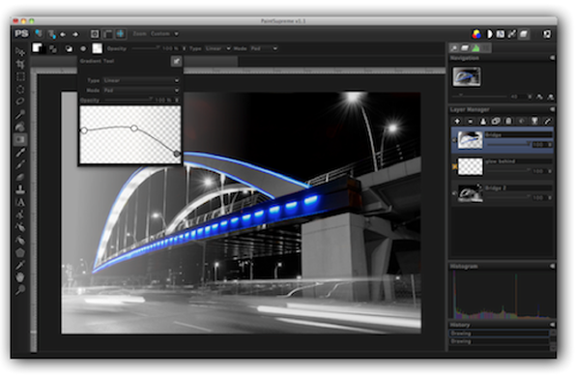Click the redo arrow in the toolbar

tap(75, 34)
